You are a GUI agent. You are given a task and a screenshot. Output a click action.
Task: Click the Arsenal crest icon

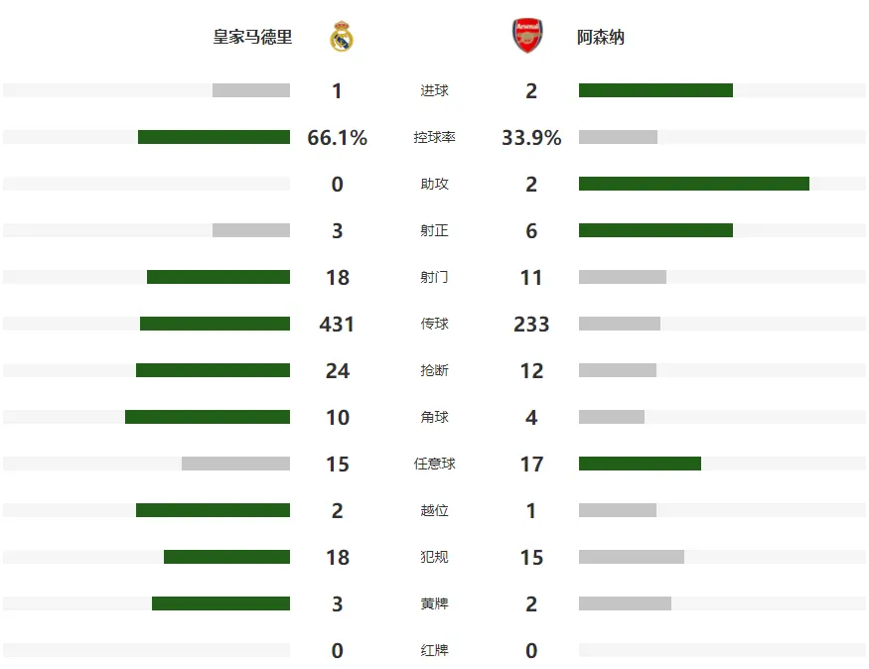tap(527, 36)
